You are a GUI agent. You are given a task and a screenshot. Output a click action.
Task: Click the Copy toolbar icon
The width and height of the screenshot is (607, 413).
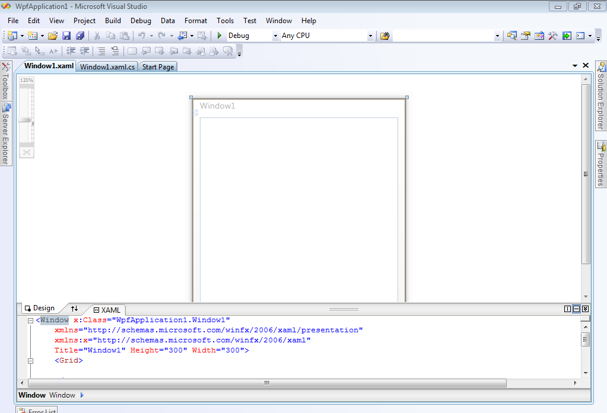coord(111,36)
